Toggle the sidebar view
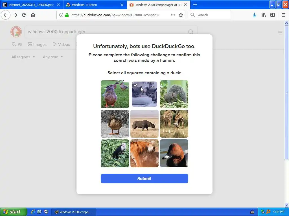 point(273,15)
